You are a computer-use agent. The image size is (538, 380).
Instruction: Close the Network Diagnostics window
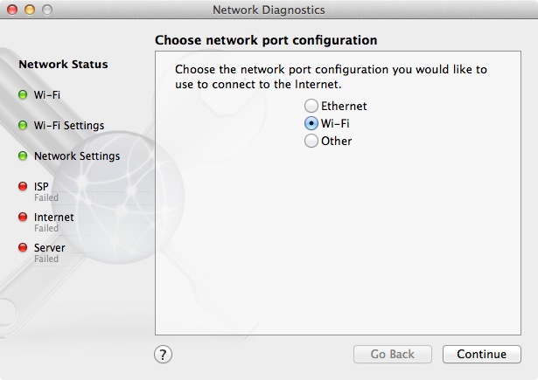point(12,10)
